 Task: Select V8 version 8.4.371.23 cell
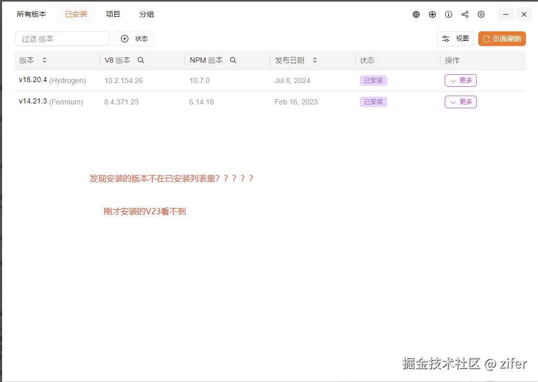[122, 102]
